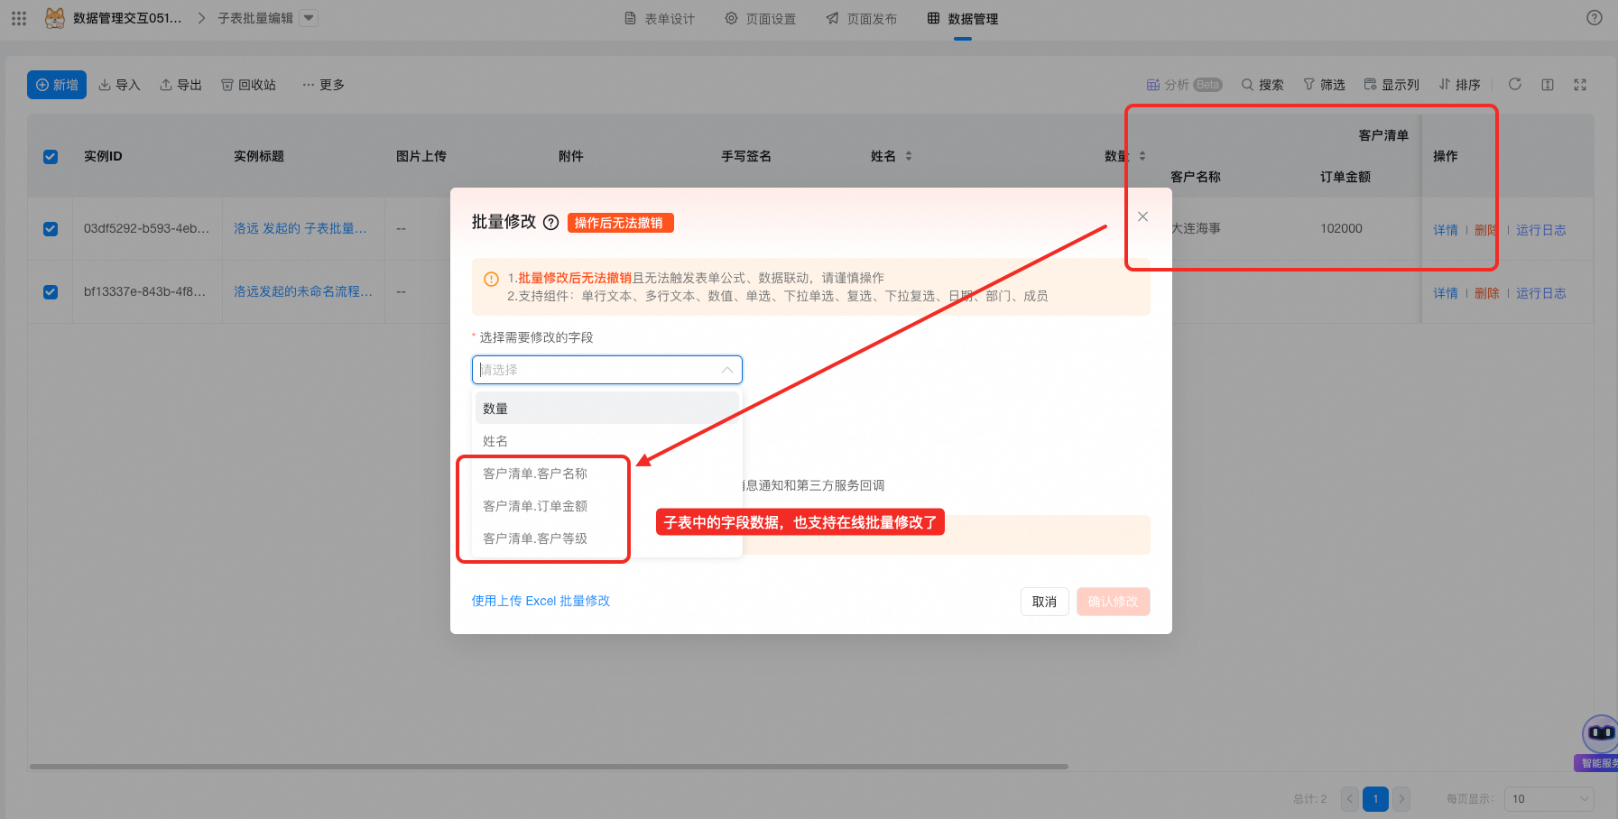Open 使用上传 Excel 批量修改 link

(541, 601)
